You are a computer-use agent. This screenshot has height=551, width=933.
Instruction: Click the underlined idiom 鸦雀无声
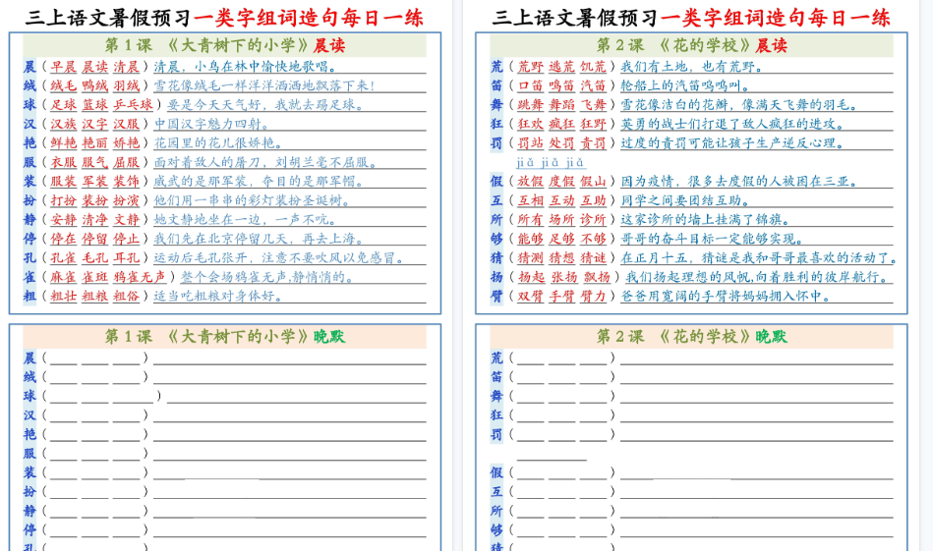pyautogui.click(x=139, y=277)
